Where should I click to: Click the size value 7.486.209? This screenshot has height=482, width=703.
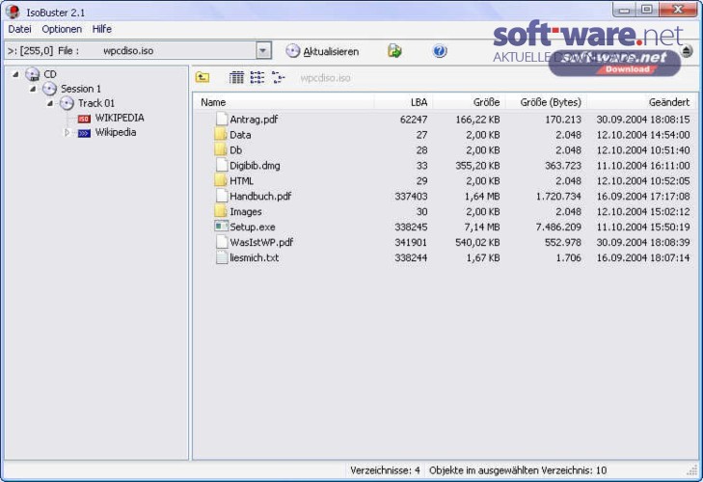click(x=558, y=227)
